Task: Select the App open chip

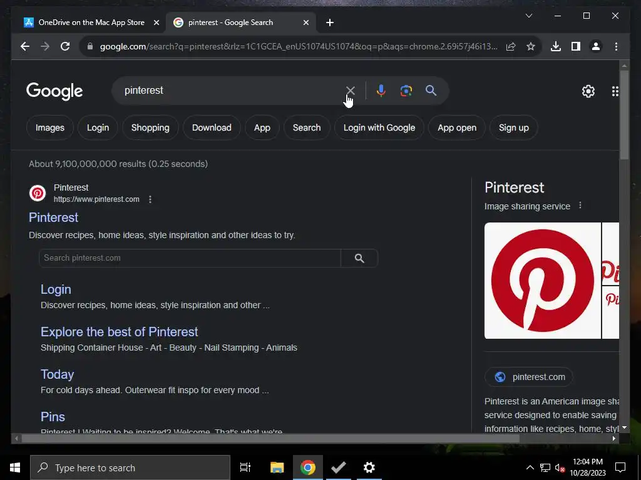Action: pos(456,127)
